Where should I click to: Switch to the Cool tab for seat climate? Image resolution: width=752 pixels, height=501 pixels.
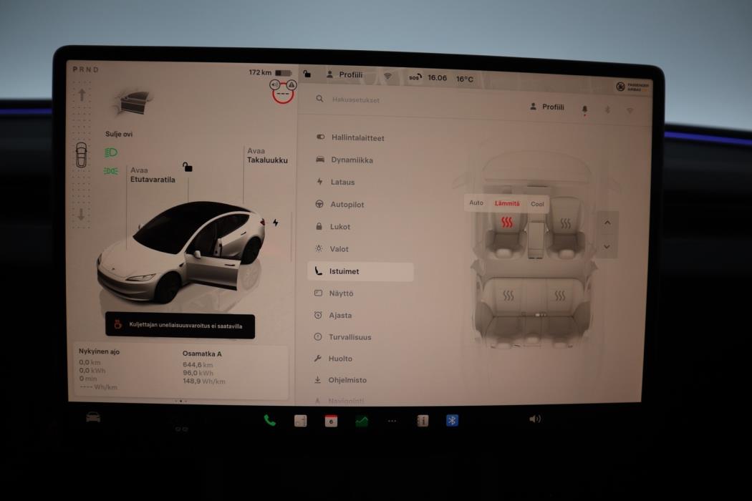tap(536, 203)
